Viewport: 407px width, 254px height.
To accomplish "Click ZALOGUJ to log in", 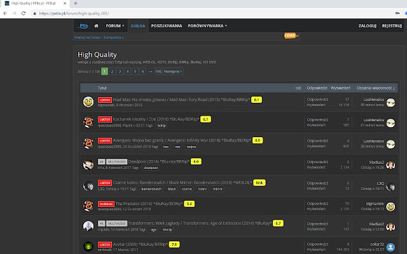I will pos(368,25).
